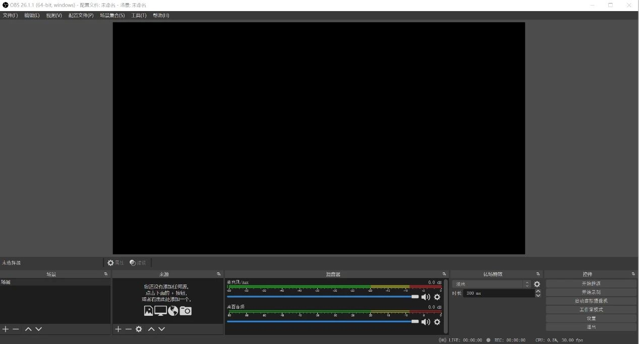Pop out the 场景 dock panel
Screen dimensions: 639x344
coord(106,274)
